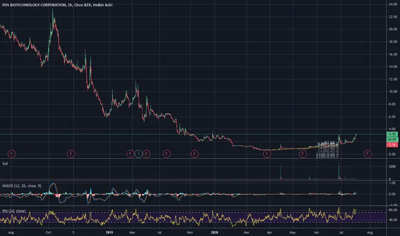Click the 20.00 price axis value
This screenshot has height=236, width=400.
(x=393, y=29)
